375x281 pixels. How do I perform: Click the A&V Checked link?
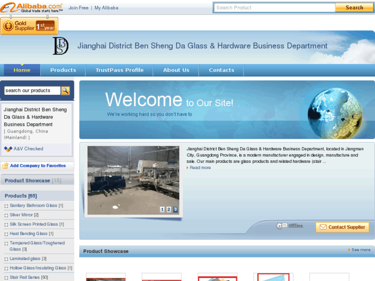(x=28, y=149)
